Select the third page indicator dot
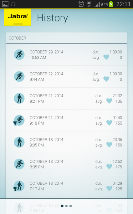 [x=71, y=206]
